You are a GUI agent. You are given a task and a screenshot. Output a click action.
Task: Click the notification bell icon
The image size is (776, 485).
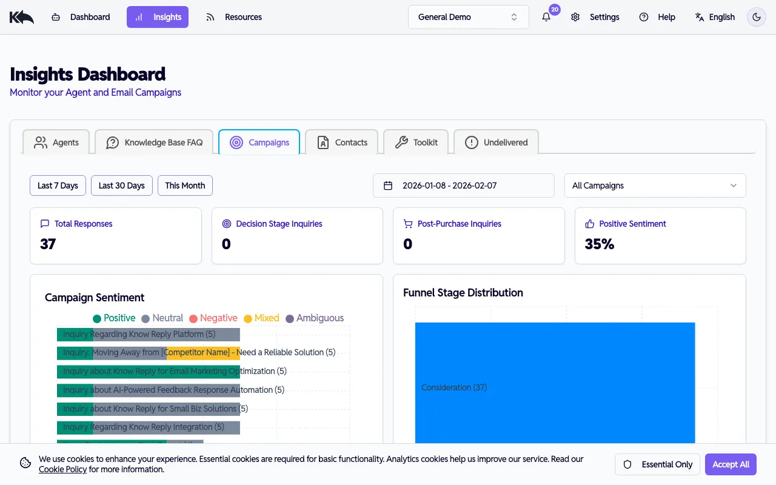point(545,17)
